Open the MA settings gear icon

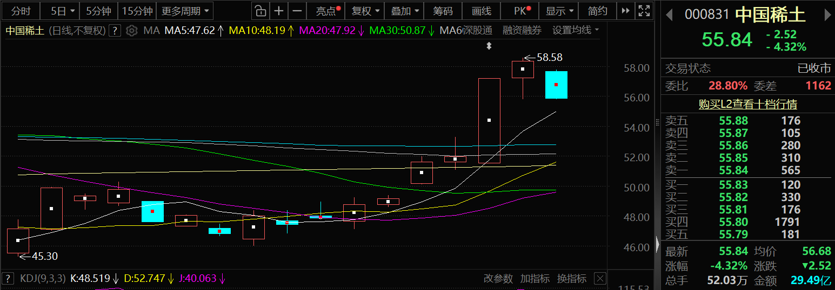[131, 31]
